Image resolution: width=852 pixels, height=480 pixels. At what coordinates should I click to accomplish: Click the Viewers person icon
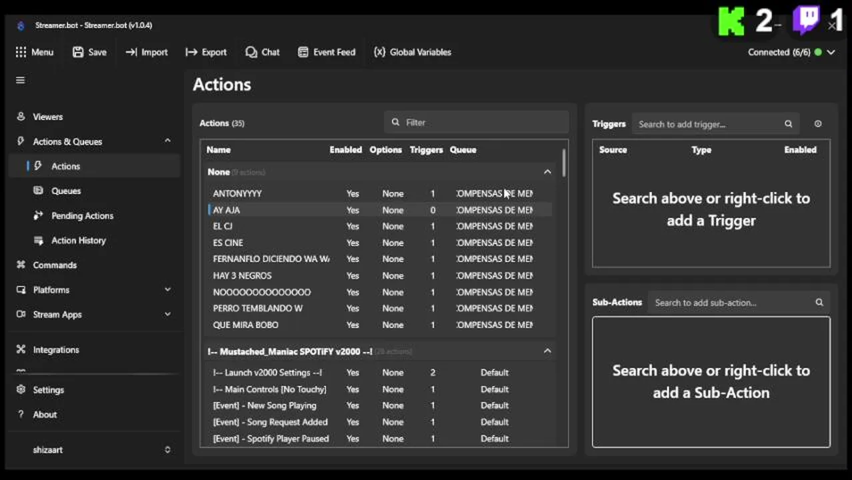[21, 117]
